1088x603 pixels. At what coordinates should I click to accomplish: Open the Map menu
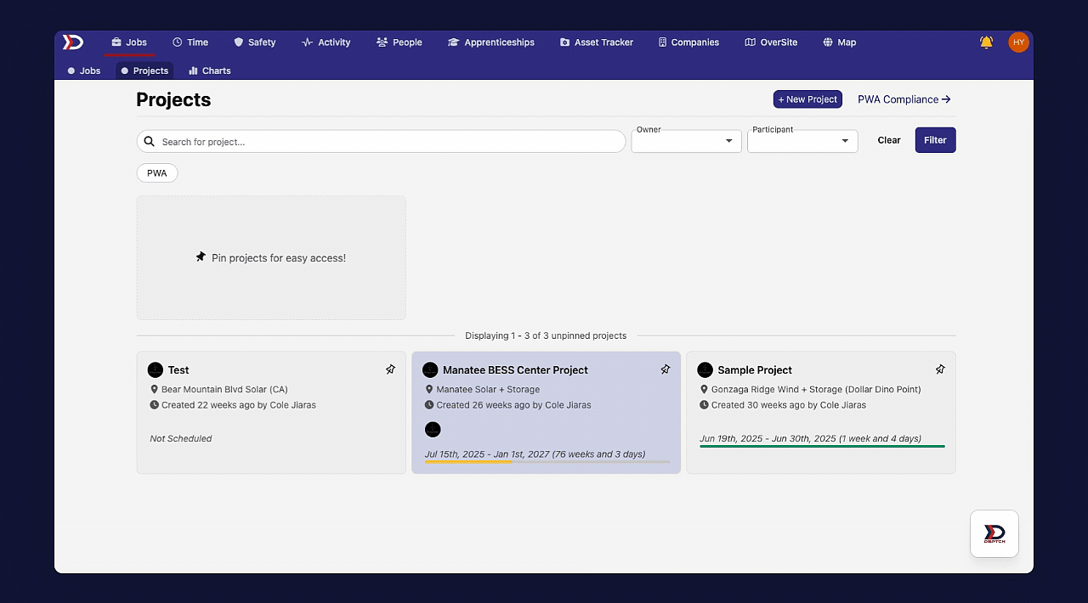[x=840, y=42]
